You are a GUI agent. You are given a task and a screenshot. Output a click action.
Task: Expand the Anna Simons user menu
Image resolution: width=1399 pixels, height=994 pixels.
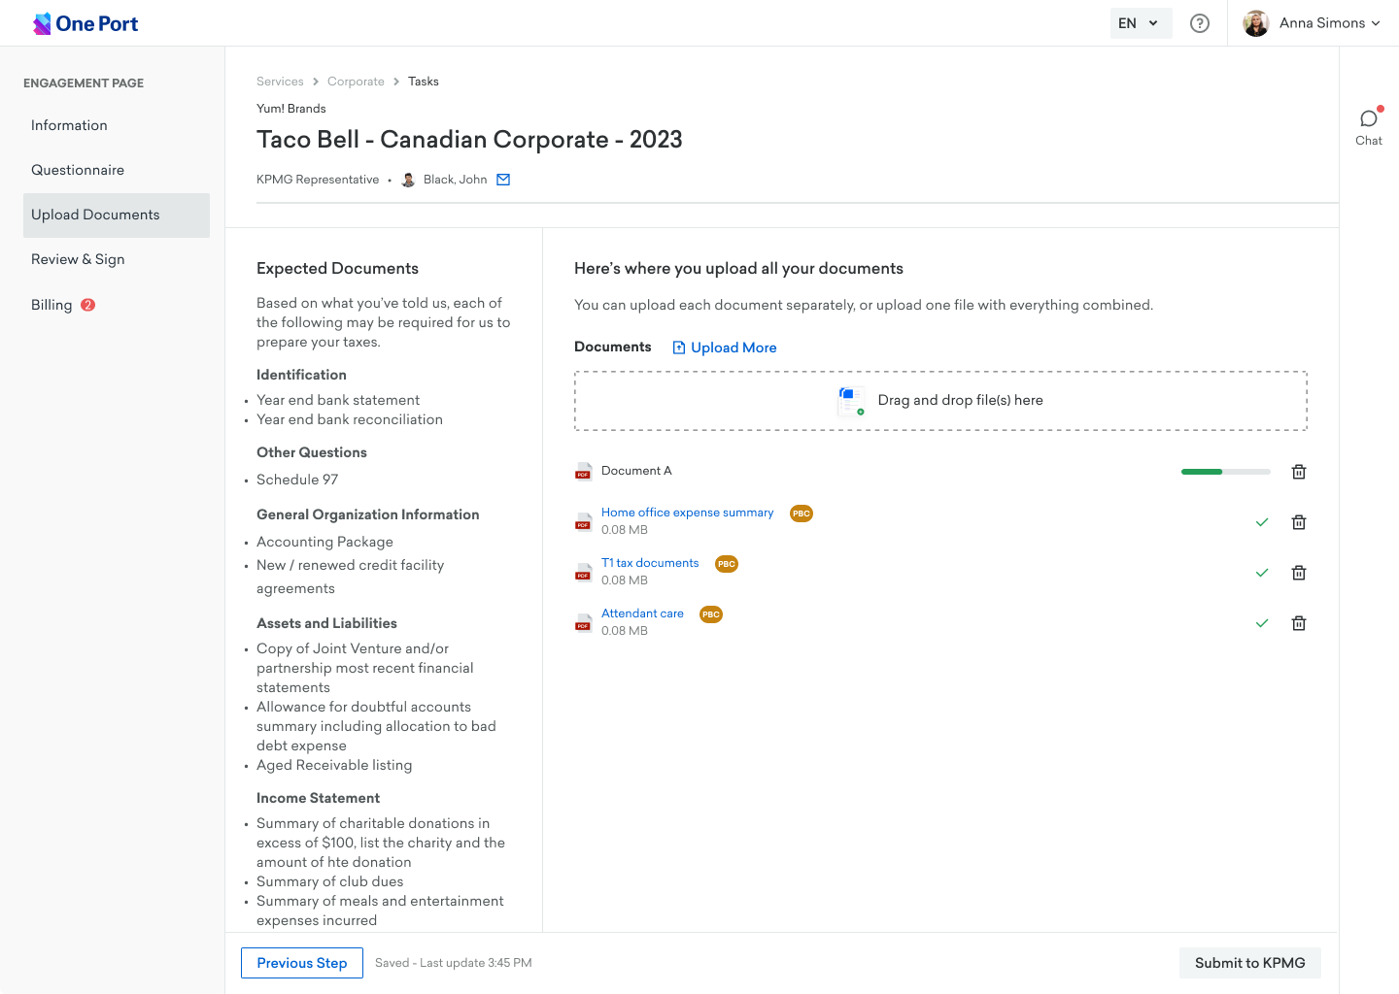[x=1312, y=23]
